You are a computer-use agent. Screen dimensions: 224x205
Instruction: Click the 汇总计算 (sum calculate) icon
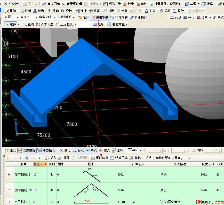point(13,4)
